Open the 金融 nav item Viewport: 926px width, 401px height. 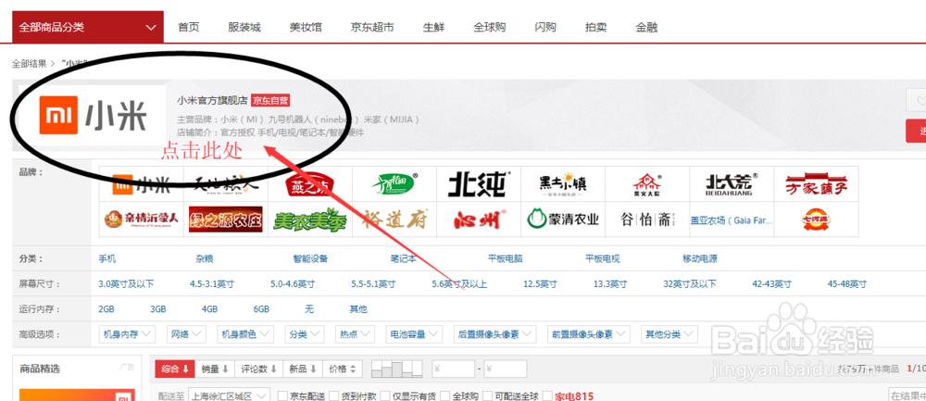click(x=646, y=27)
